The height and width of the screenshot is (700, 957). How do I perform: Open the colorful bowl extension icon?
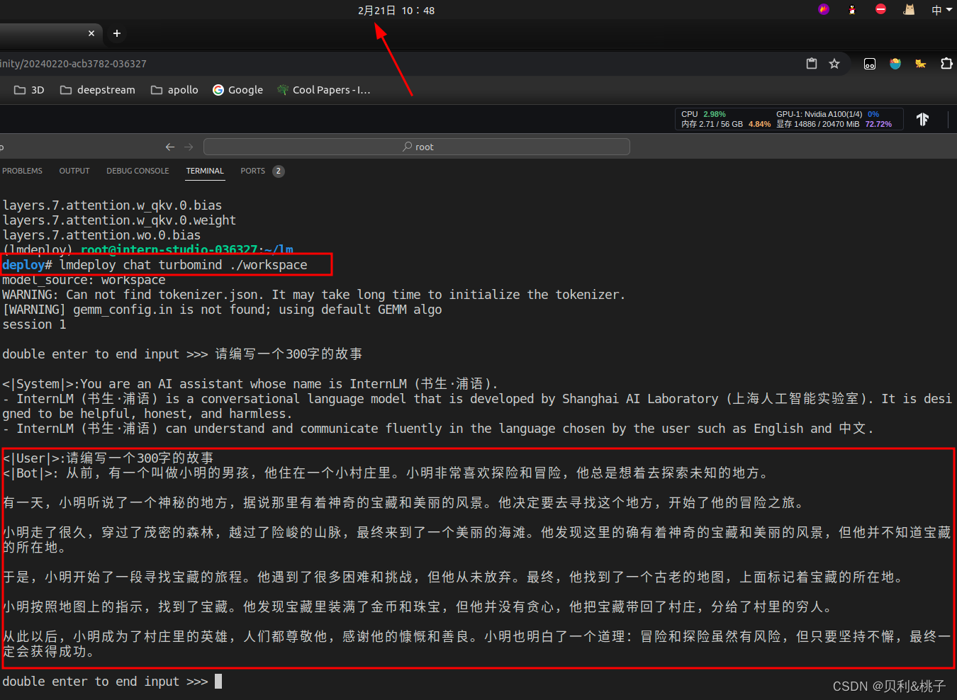pos(895,64)
